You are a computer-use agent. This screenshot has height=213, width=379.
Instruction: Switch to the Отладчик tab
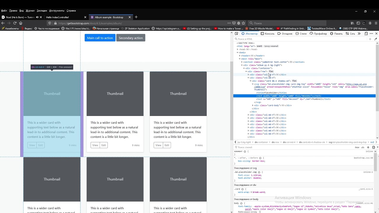[285, 34]
